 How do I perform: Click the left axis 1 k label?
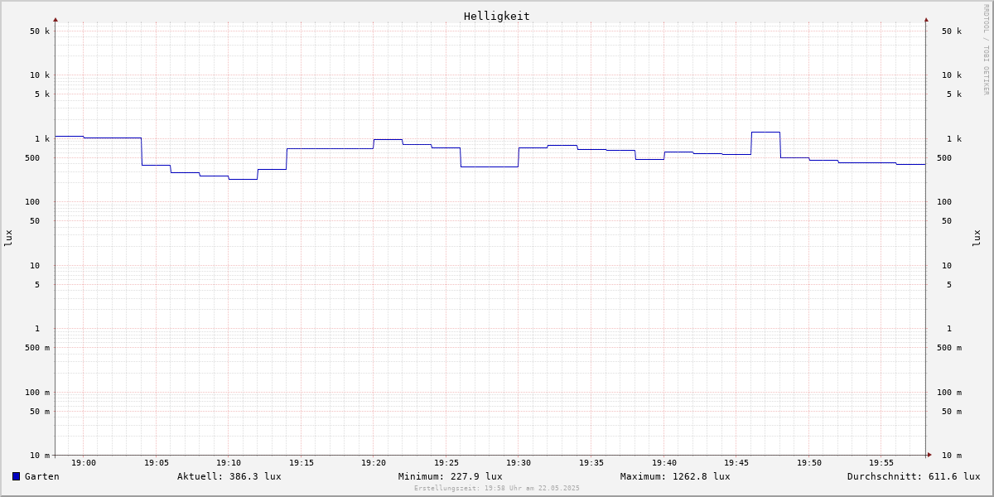pos(42,139)
